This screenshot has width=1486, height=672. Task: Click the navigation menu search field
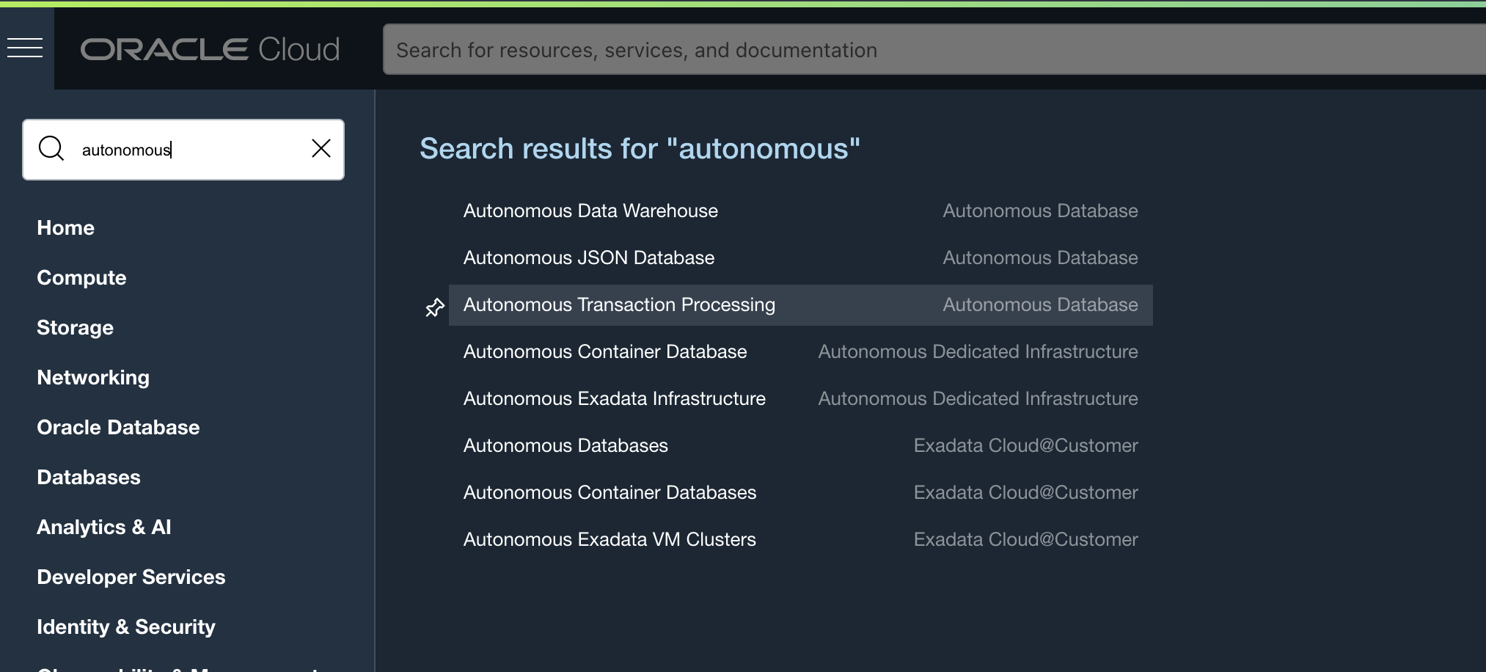pos(191,150)
